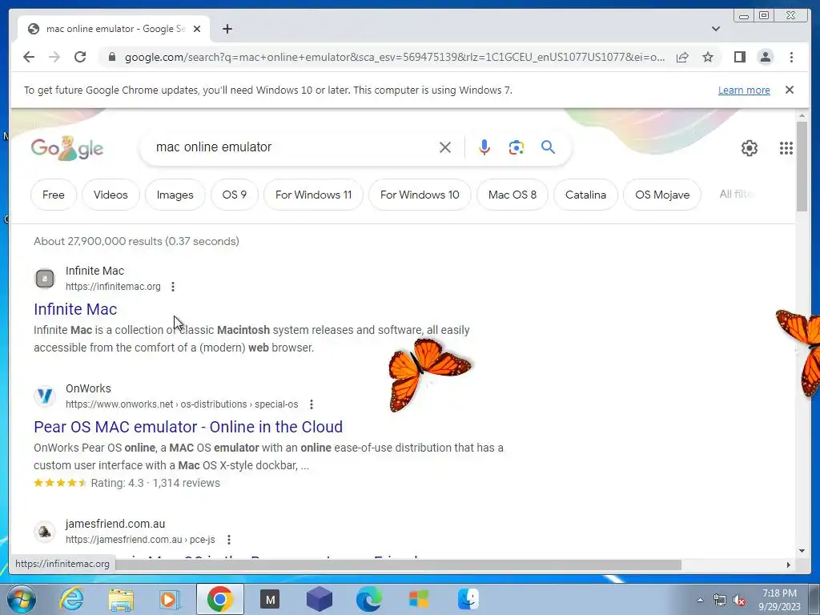
Task: Go back to the previous page
Action: (29, 57)
